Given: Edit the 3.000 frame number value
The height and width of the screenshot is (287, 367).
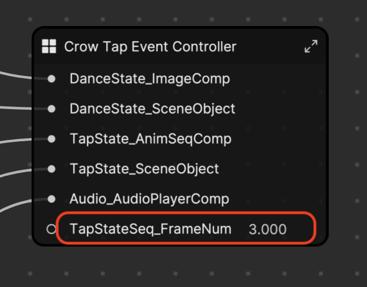Looking at the screenshot, I should coord(268,229).
